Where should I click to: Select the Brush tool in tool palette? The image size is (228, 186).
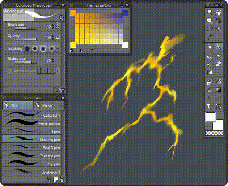[210, 55]
